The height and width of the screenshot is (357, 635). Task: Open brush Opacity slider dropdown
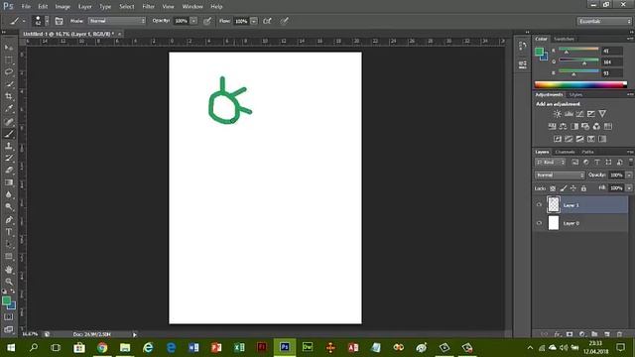pyautogui.click(x=193, y=21)
